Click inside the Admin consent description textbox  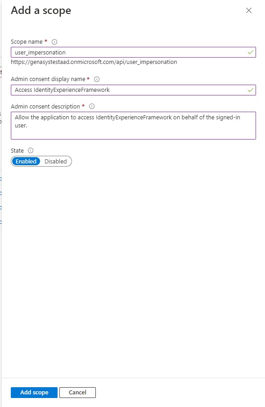click(x=133, y=125)
